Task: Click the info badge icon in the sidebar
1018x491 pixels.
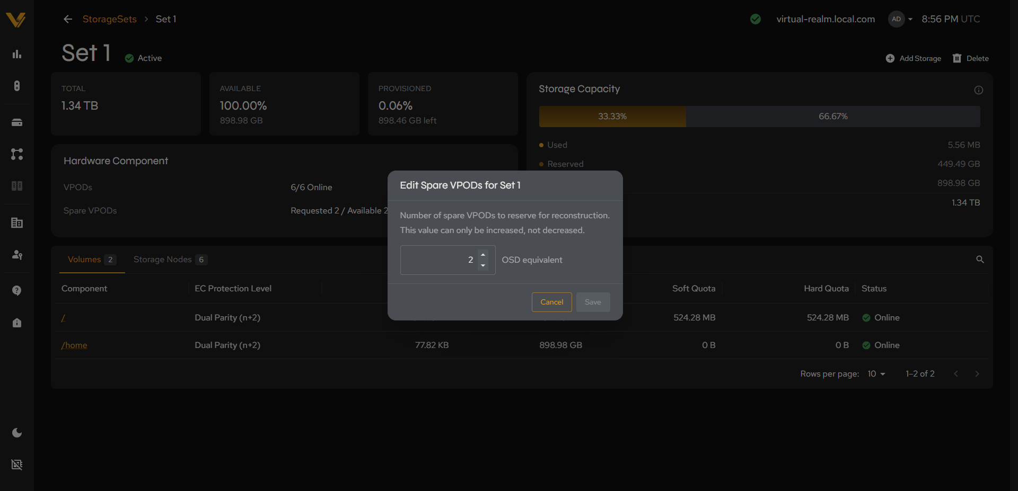Action: tap(17, 323)
